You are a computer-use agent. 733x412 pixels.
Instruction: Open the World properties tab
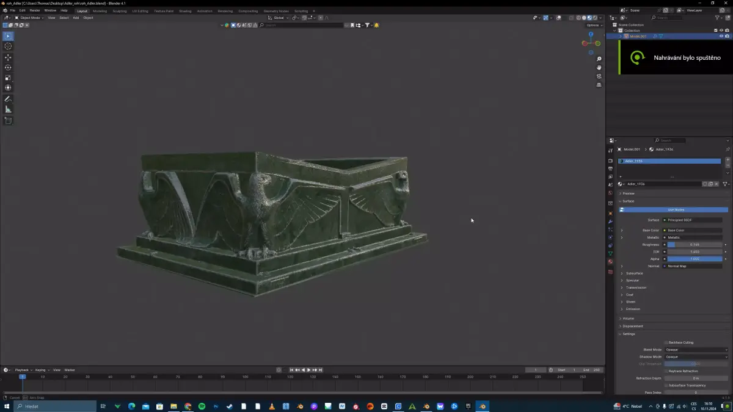pos(610,193)
